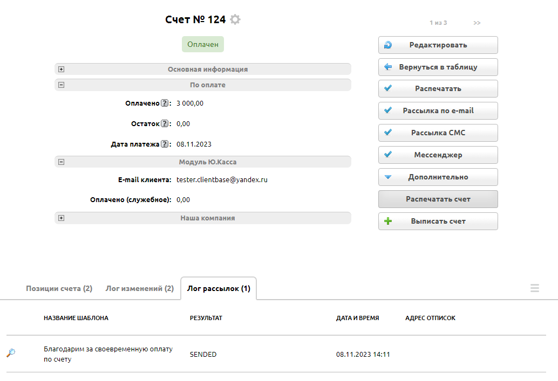Click the Редактировать button
558x381 pixels.
pyautogui.click(x=438, y=45)
